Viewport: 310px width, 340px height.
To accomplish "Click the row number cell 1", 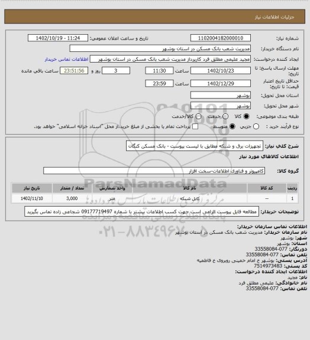I will point(292,198).
